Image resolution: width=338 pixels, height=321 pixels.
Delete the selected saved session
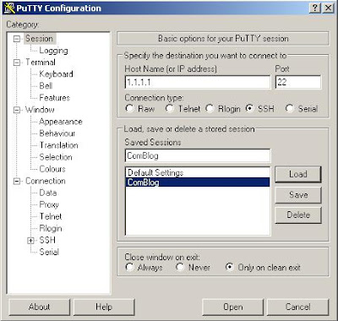point(298,215)
